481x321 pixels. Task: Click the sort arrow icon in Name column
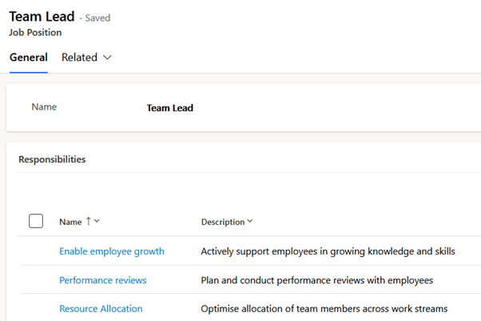pyautogui.click(x=88, y=222)
